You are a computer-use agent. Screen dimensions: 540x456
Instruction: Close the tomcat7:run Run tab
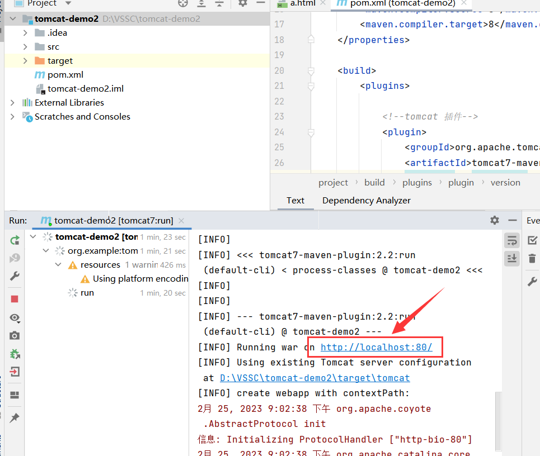tap(181, 220)
